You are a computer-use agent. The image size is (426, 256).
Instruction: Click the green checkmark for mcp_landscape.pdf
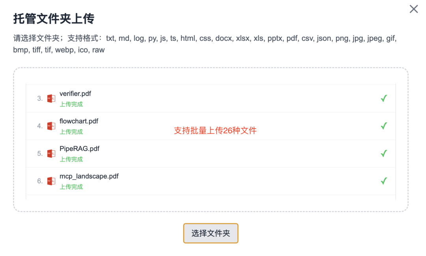[x=384, y=181]
